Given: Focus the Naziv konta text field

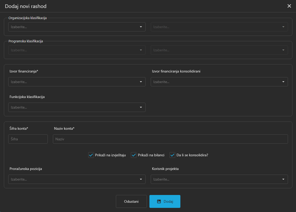Looking at the screenshot, I should click(x=170, y=139).
